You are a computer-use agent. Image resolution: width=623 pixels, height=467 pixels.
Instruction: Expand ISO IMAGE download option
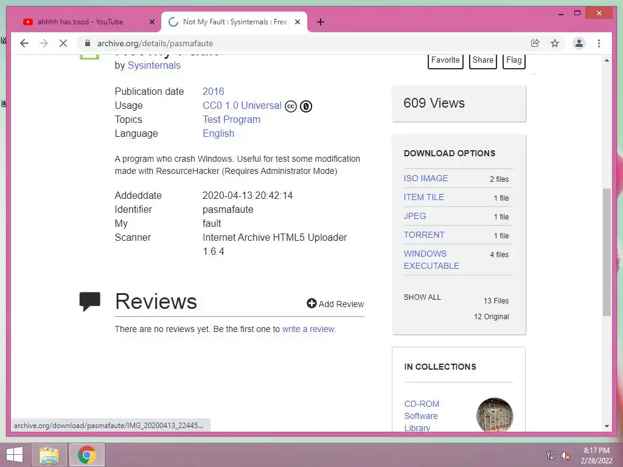425,178
